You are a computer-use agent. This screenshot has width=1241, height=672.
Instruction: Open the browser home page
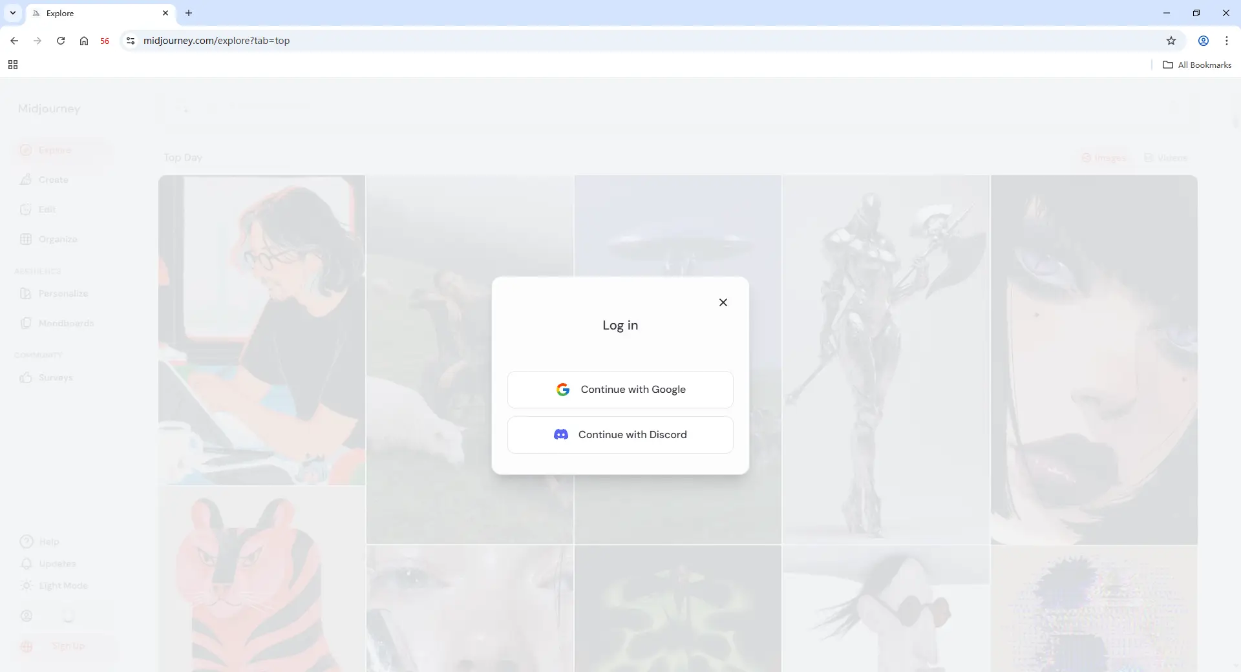point(84,41)
